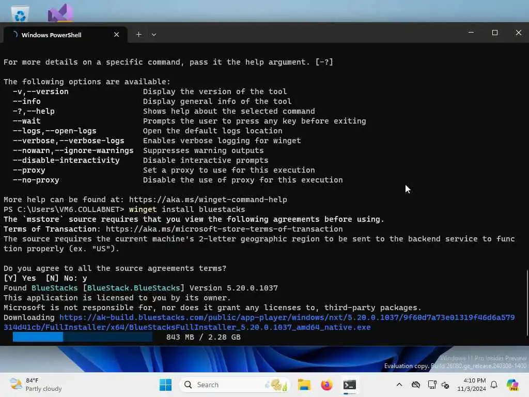Click the text '843 MB / 2.28 GB'
Screen dimensions: 529x397
204,337
